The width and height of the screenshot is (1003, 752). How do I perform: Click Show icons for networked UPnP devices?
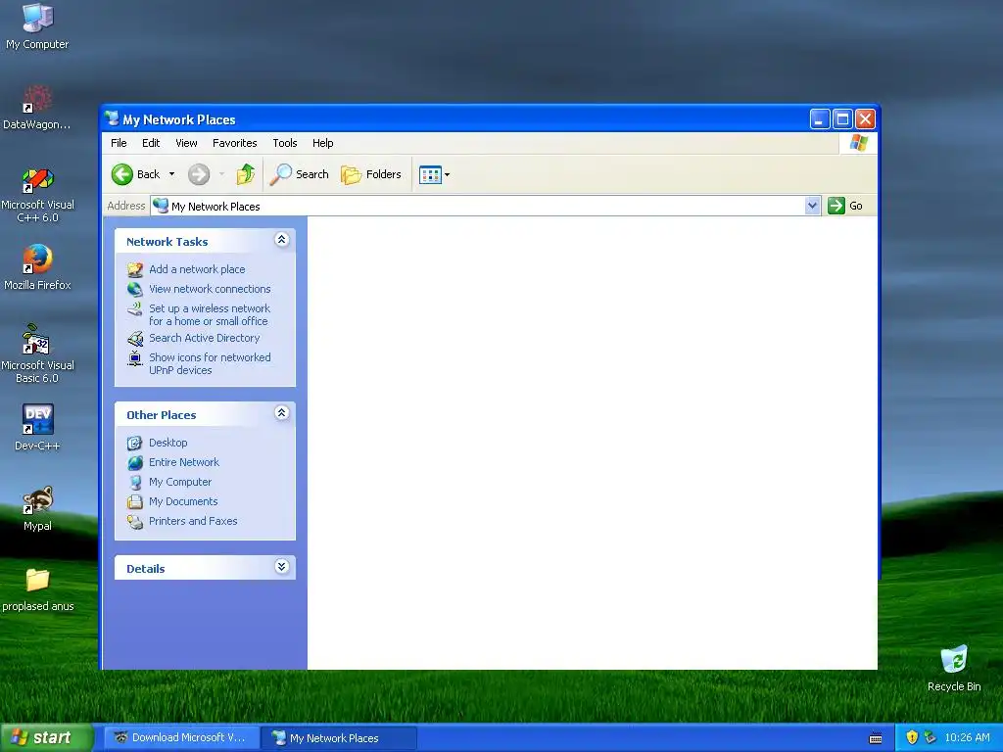click(x=210, y=364)
